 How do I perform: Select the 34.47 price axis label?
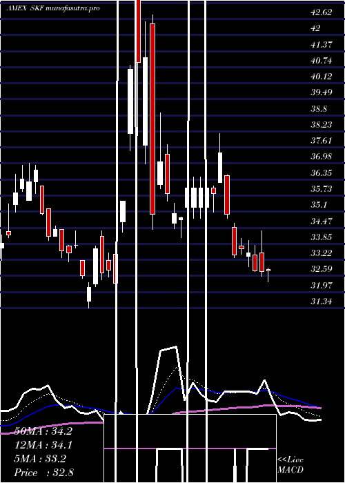tap(322, 221)
